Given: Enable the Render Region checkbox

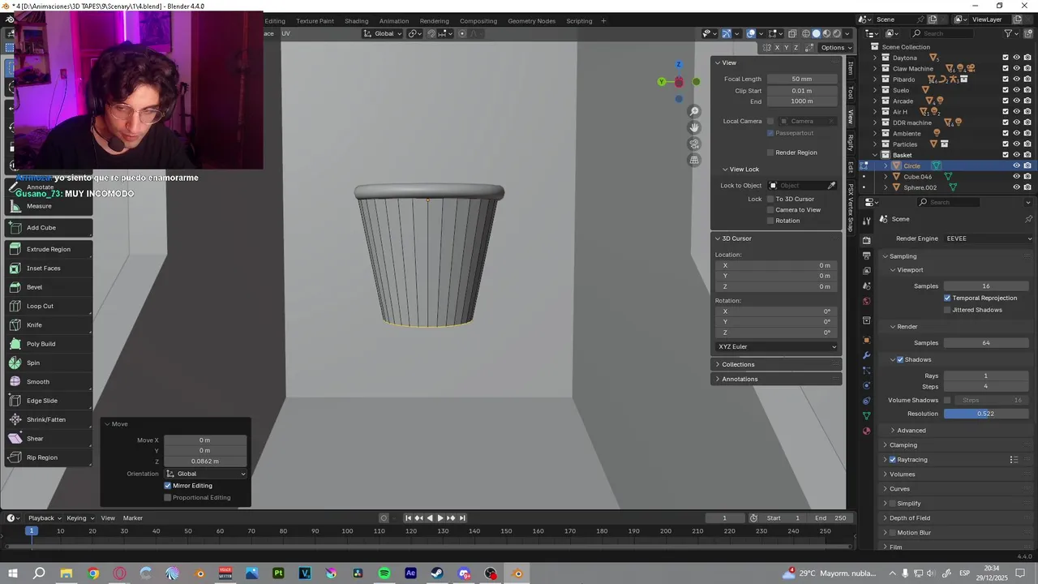Looking at the screenshot, I should pos(770,152).
